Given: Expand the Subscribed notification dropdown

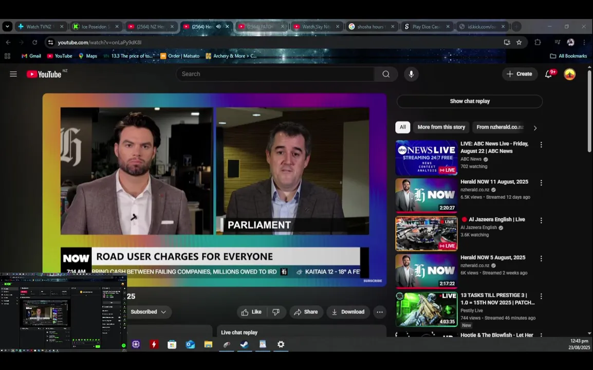Looking at the screenshot, I should (x=164, y=312).
